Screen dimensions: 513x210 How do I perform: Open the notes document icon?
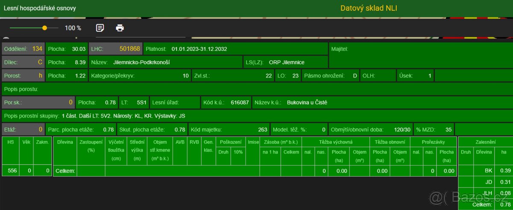100,28
